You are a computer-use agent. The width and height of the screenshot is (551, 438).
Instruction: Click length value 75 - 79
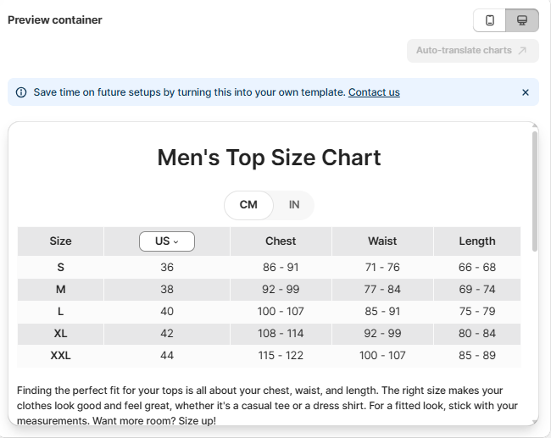point(477,312)
